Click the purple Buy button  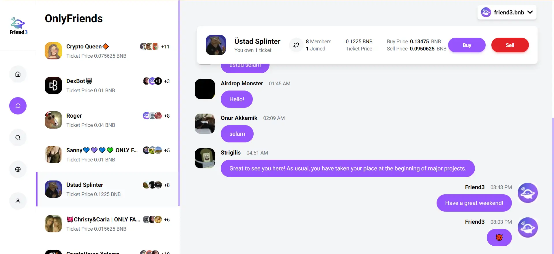[467, 45]
